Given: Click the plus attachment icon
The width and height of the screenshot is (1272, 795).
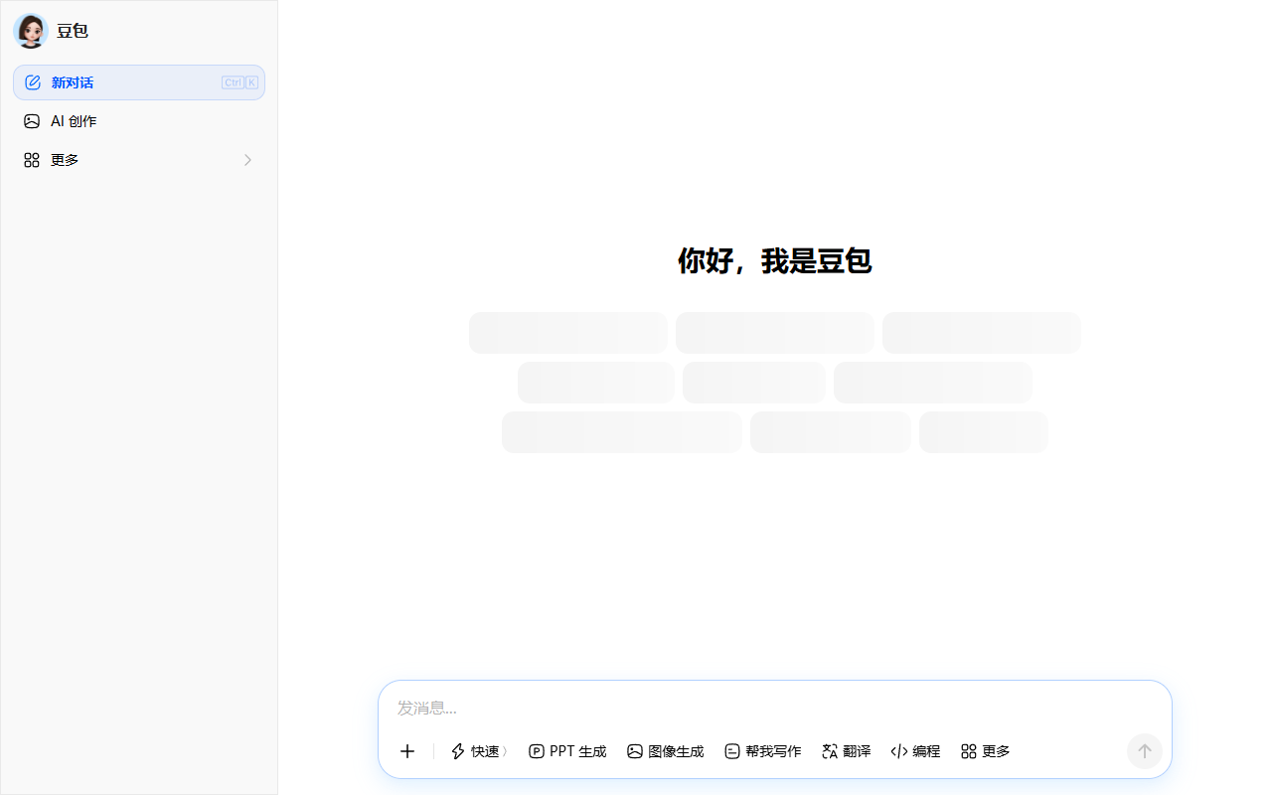Looking at the screenshot, I should [407, 751].
